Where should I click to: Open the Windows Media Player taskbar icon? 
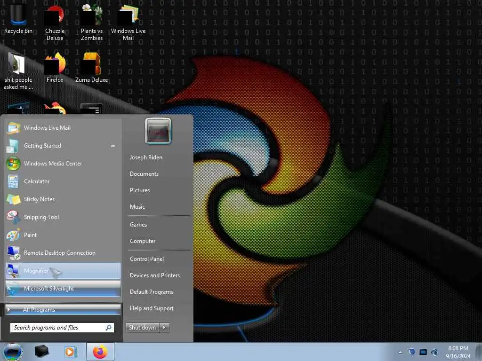tap(70, 352)
